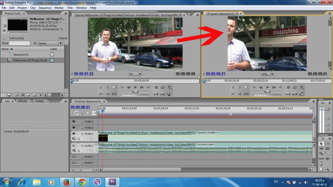Screen dimensions: 333x187
Task: Select the Selection arrow tool in Tools panel
Action: (x=321, y=143)
